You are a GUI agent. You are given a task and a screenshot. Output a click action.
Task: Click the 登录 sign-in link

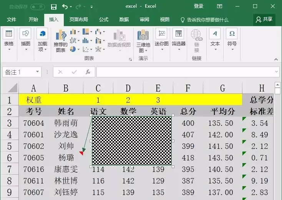[199, 6]
